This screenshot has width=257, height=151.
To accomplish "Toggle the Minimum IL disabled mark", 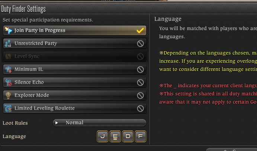I will coord(141,69).
